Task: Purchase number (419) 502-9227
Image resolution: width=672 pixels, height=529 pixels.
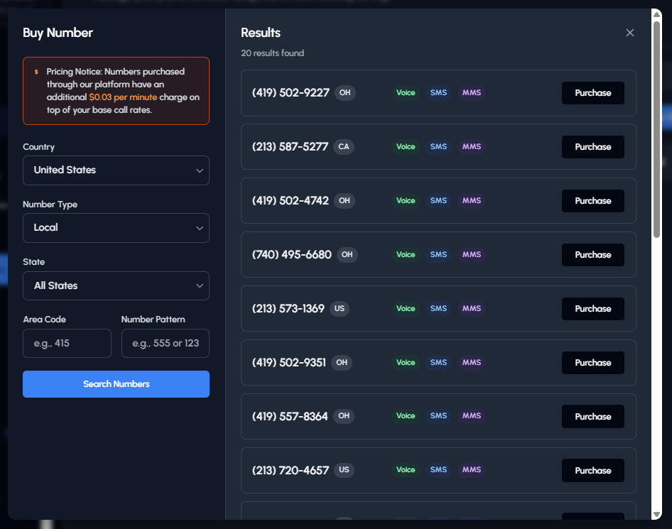Action: (592, 92)
